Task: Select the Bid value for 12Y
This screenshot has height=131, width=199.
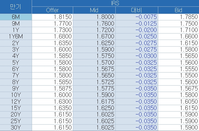Action: coord(178,101)
